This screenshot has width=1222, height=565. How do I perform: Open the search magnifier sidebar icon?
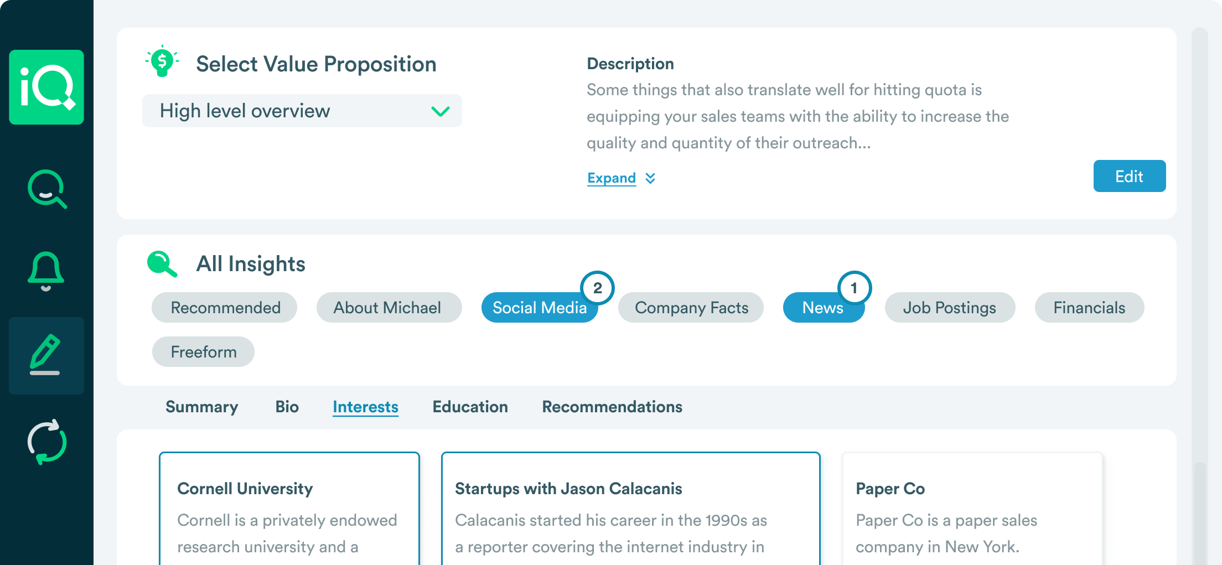click(x=47, y=189)
